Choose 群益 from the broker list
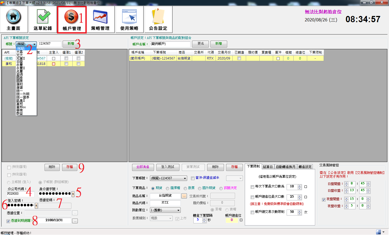The image size is (389, 235). (x=19, y=114)
